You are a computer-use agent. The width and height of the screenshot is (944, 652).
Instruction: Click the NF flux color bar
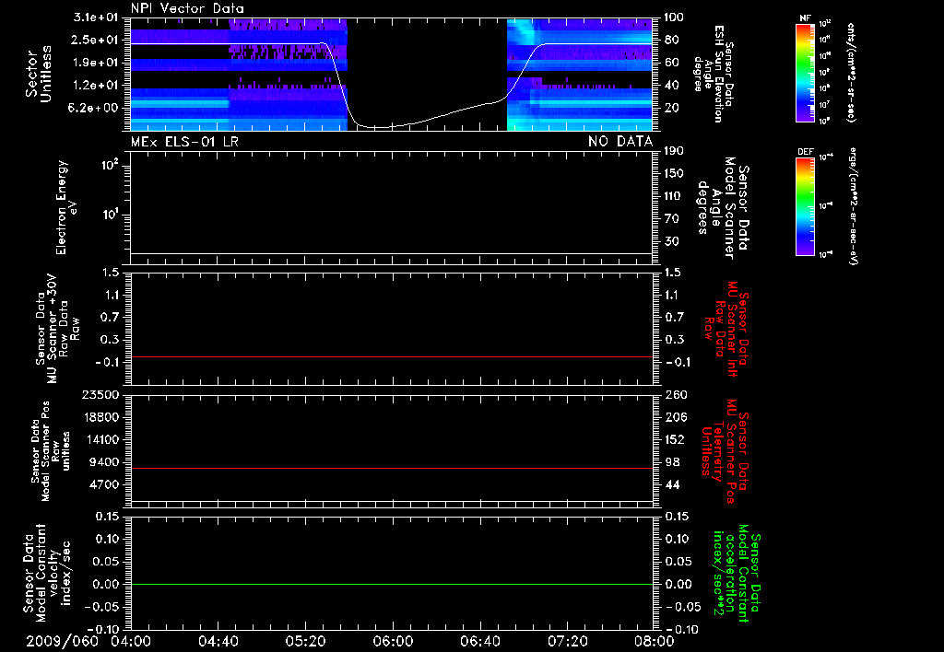805,72
